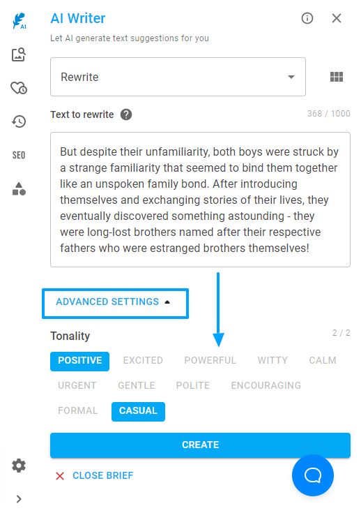This screenshot has width=361, height=520.
Task: Open the AI Writer feather icon
Action: [x=19, y=21]
